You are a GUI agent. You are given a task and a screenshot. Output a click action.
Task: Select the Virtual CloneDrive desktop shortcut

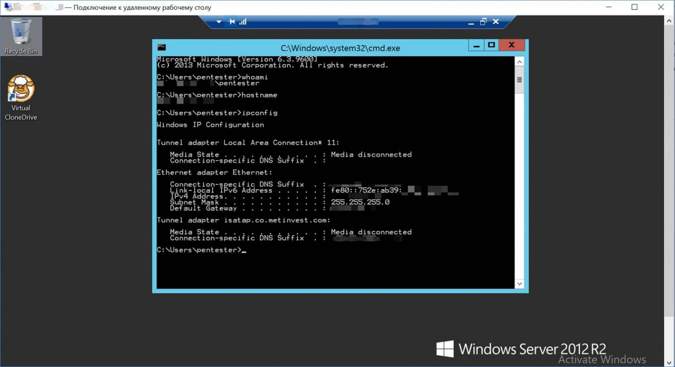click(x=21, y=98)
